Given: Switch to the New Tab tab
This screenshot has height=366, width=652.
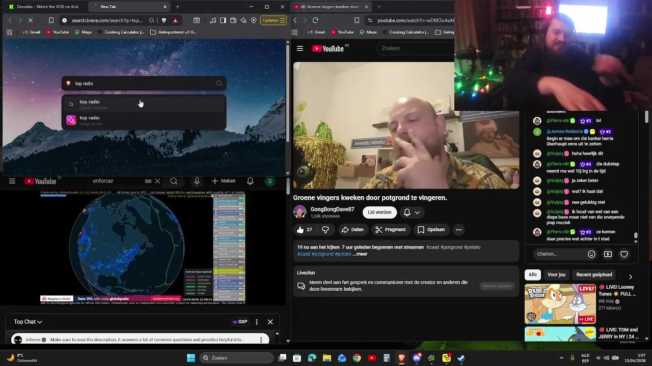Looking at the screenshot, I should 130,7.
